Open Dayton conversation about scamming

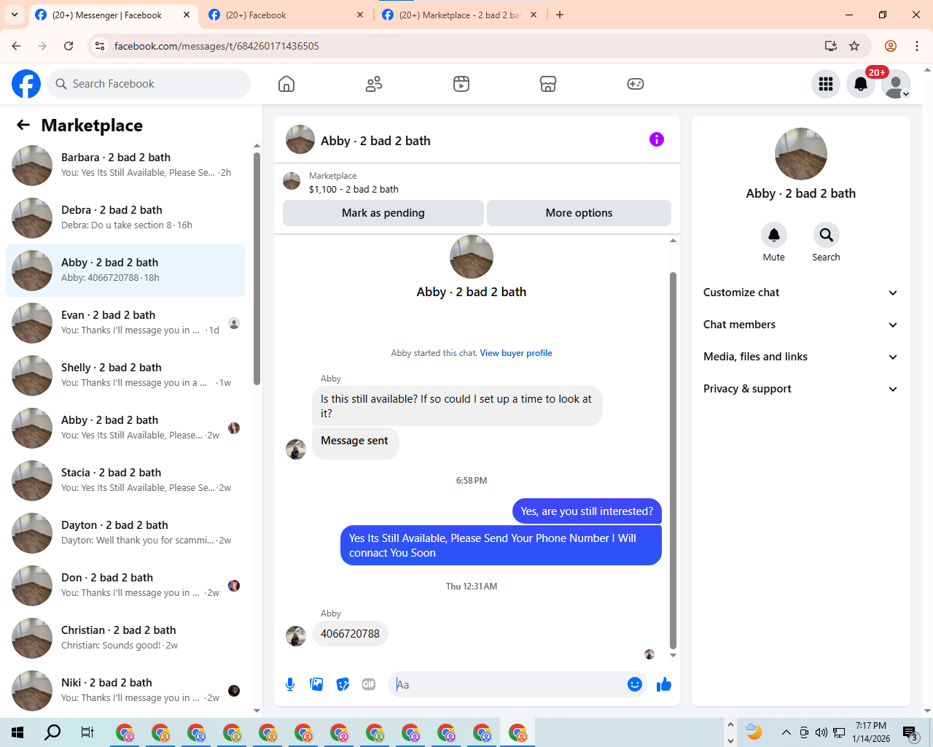[125, 533]
